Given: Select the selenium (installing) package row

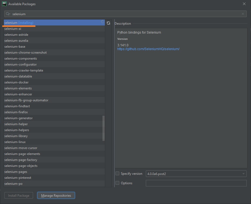Looking at the screenshot, I should coord(54,22).
